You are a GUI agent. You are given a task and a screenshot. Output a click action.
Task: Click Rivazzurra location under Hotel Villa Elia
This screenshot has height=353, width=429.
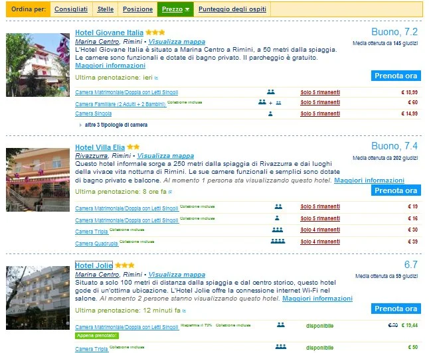92,155
